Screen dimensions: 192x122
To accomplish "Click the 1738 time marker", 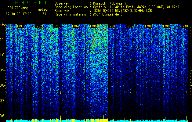I will point(148,26).
